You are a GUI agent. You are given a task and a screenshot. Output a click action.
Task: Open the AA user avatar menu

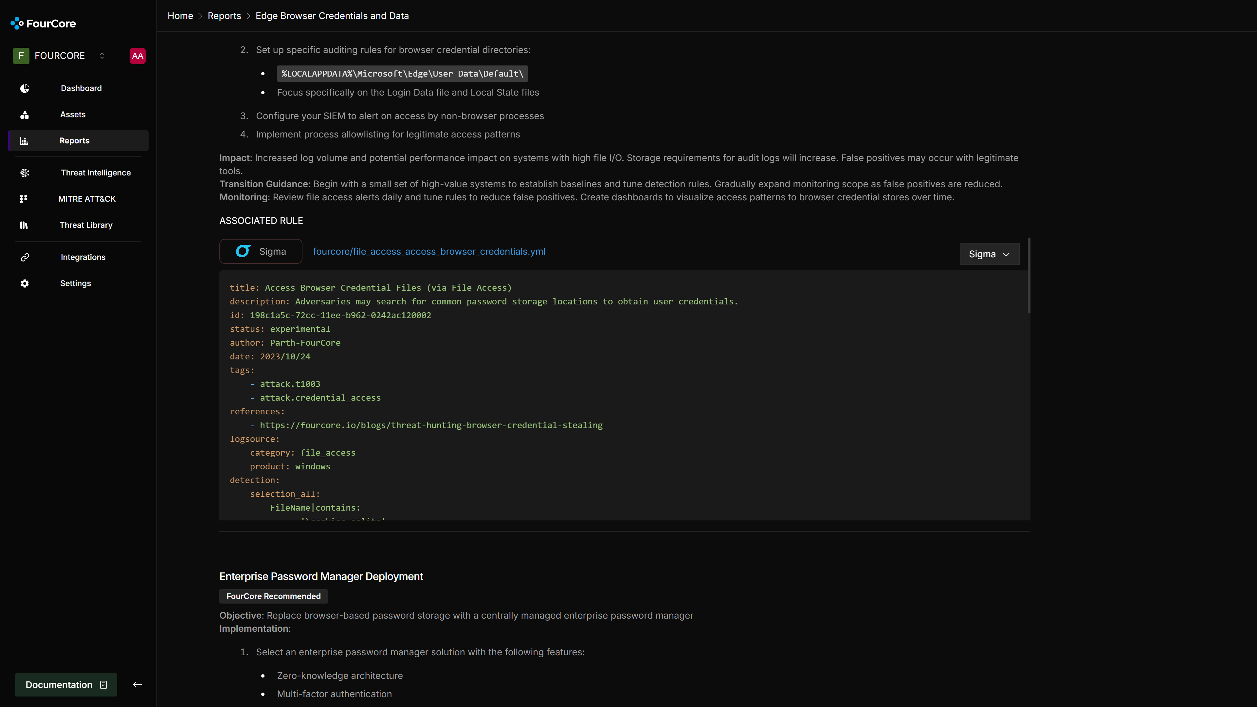(137, 56)
